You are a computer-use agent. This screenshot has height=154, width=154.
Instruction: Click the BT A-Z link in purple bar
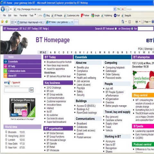coord(23,29)
